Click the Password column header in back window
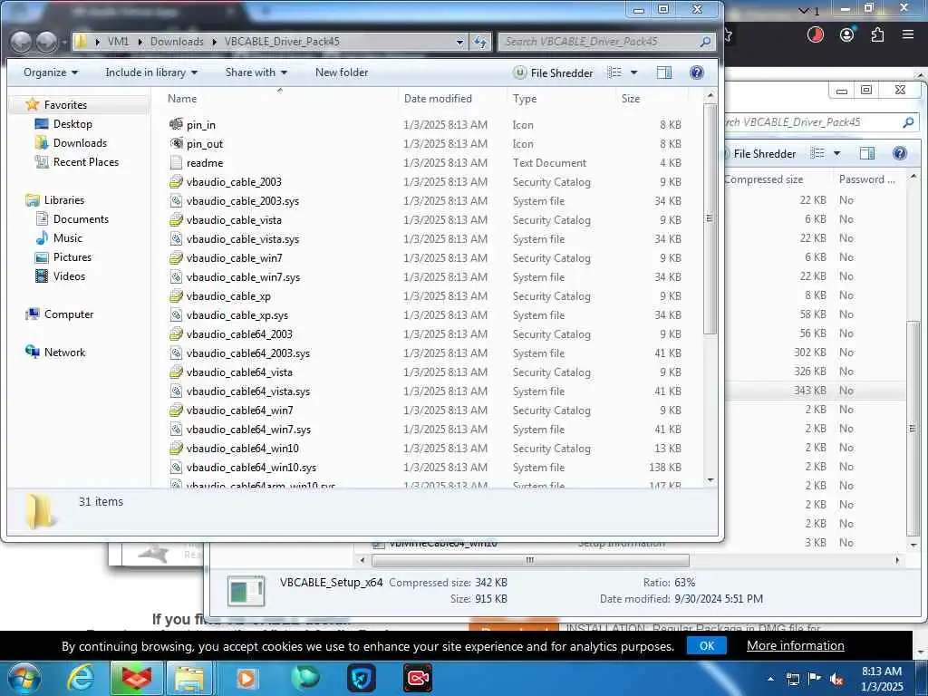928x696 pixels. pos(866,179)
